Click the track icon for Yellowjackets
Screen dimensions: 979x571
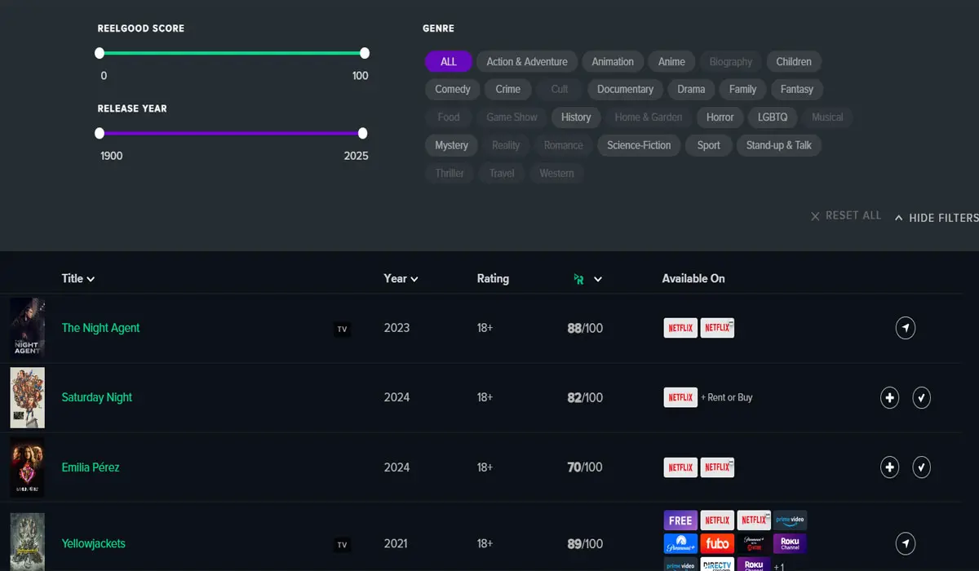[905, 543]
